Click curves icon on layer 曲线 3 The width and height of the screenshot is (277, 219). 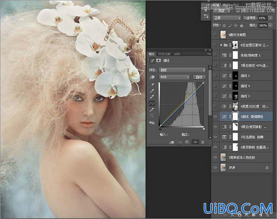224,96
